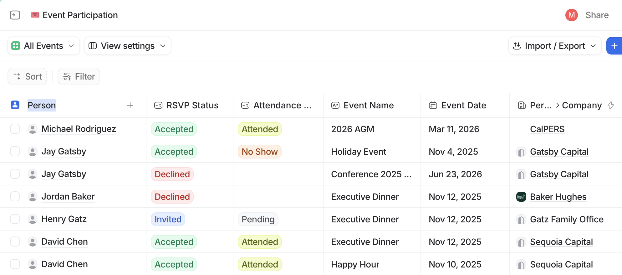The image size is (622, 275).
Task: Expand the Import / Export menu
Action: coord(554,45)
